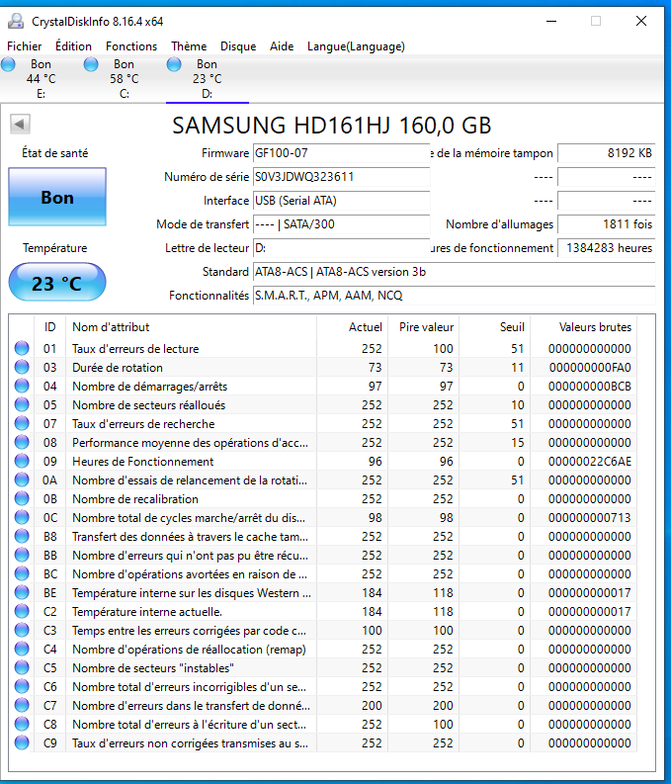Click the Valeurs brutes column header
This screenshot has height=784, width=671.
(x=593, y=327)
